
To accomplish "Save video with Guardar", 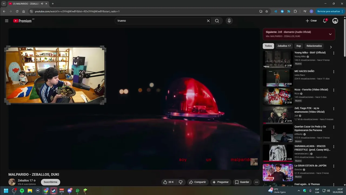I will (x=242, y=182).
